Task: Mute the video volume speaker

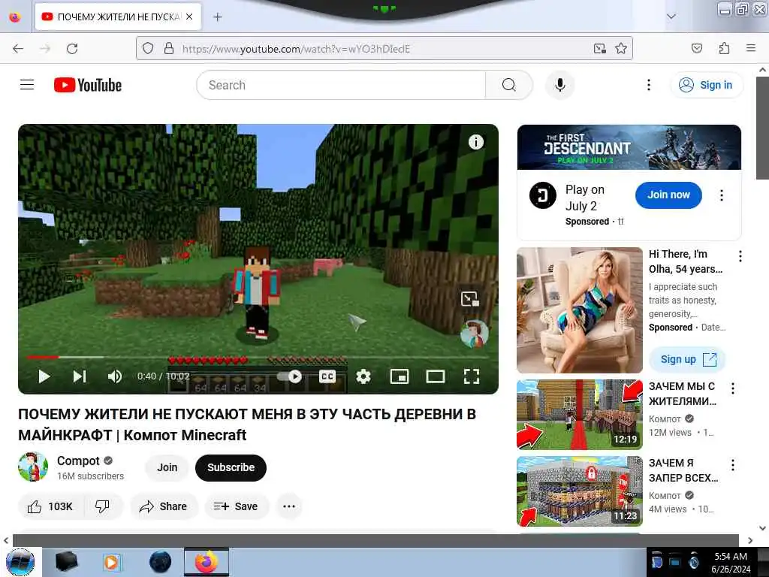Action: point(114,376)
